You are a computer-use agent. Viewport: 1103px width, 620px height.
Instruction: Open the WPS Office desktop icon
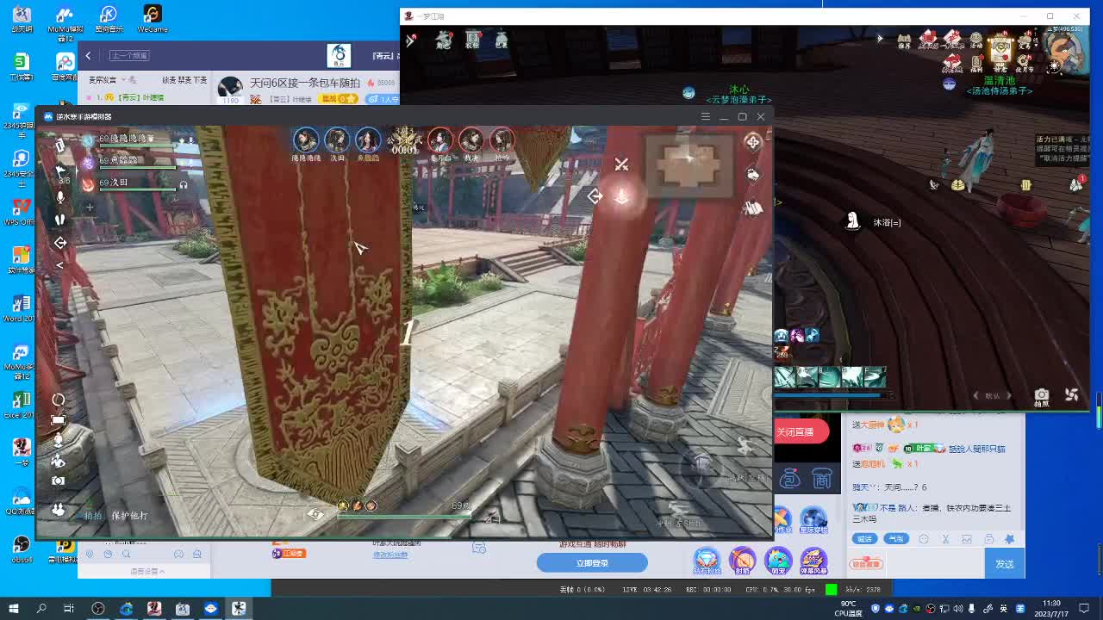tap(21, 212)
